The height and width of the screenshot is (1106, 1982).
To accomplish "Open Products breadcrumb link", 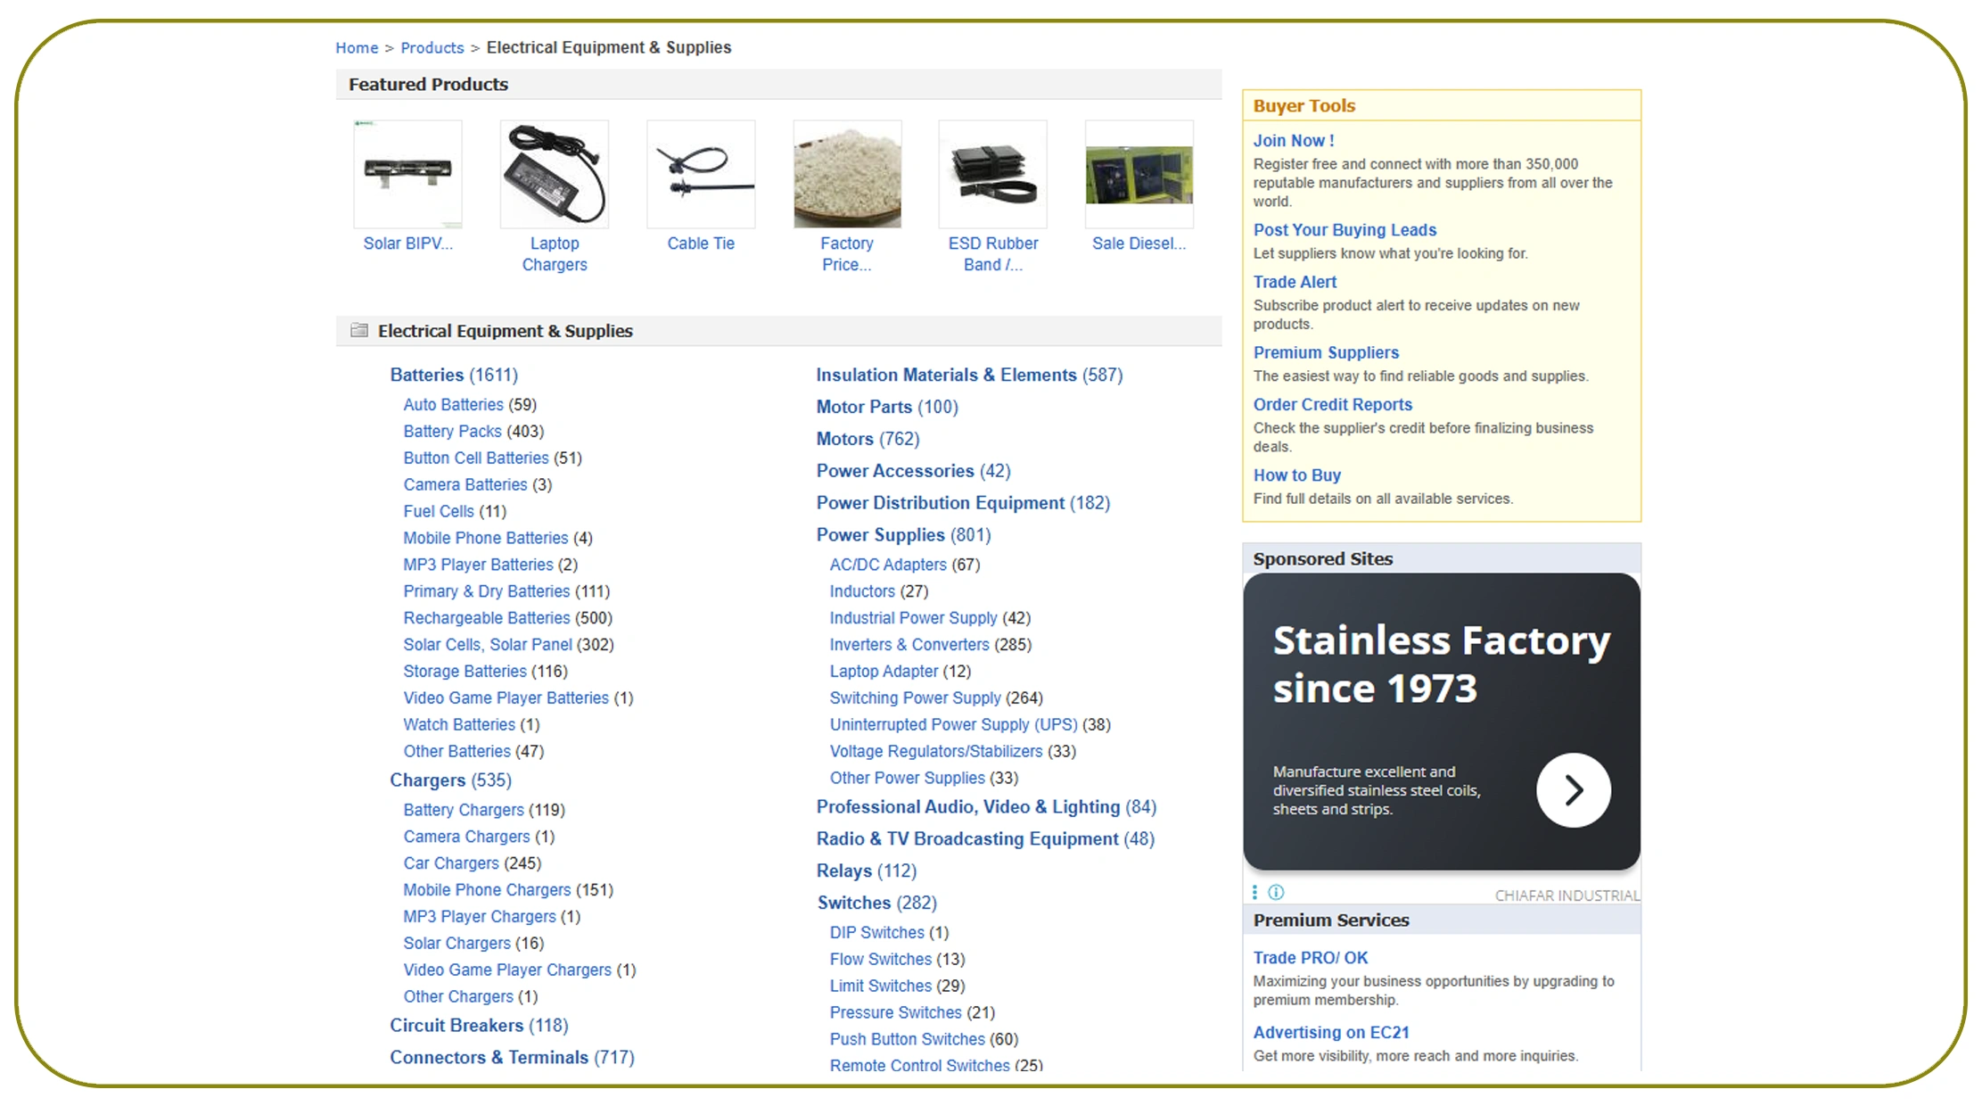I will (x=432, y=48).
